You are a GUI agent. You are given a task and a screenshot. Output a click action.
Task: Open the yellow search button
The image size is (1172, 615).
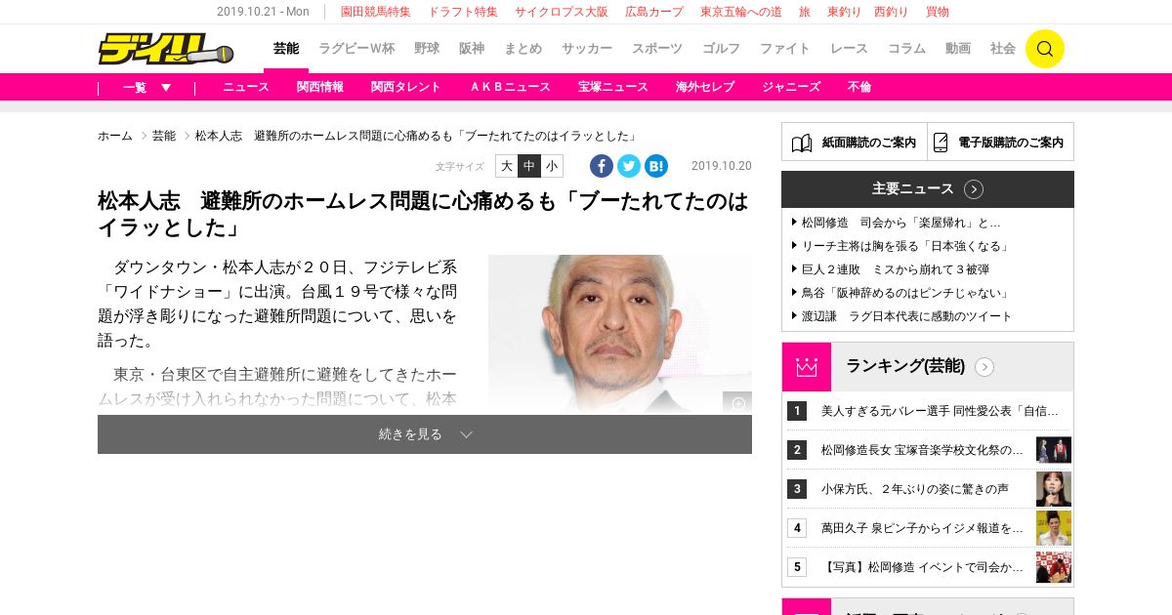(x=1044, y=49)
